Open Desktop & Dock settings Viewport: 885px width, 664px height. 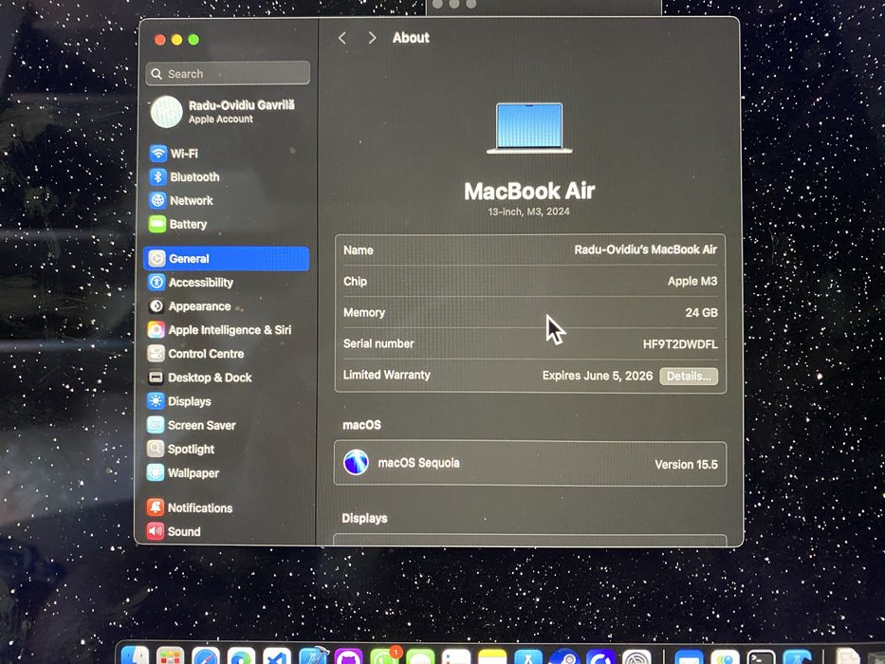click(x=199, y=378)
